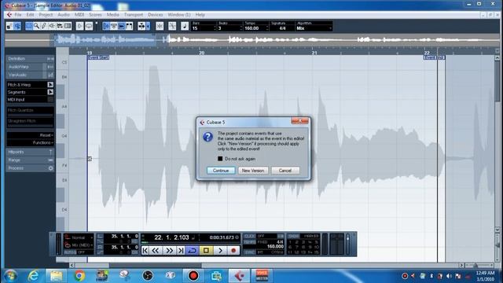
Task: Open the Audio menu
Action: (x=64, y=15)
